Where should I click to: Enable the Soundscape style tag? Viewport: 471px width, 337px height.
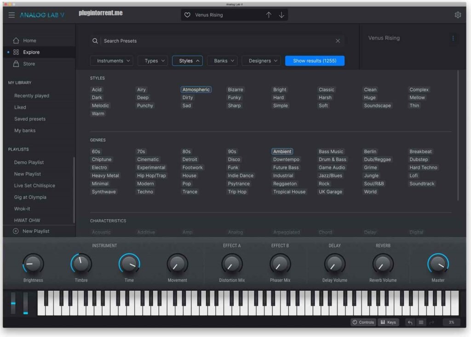pos(377,105)
